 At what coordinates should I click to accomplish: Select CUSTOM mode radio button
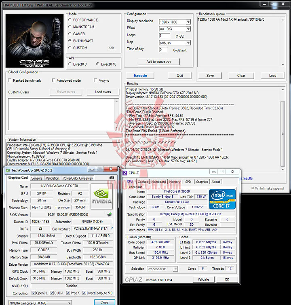pyautogui.click(x=70, y=47)
